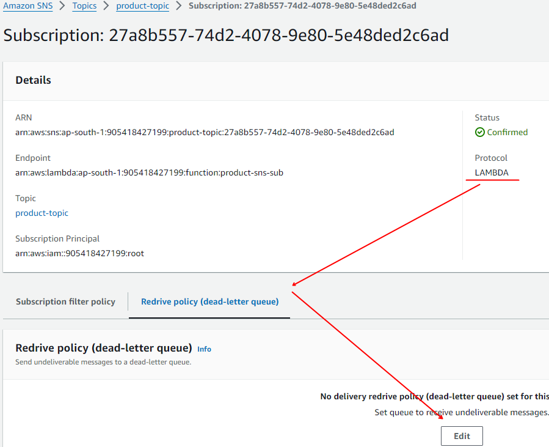
Task: Open the Amazon SNS breadcrumb link
Action: (x=27, y=6)
